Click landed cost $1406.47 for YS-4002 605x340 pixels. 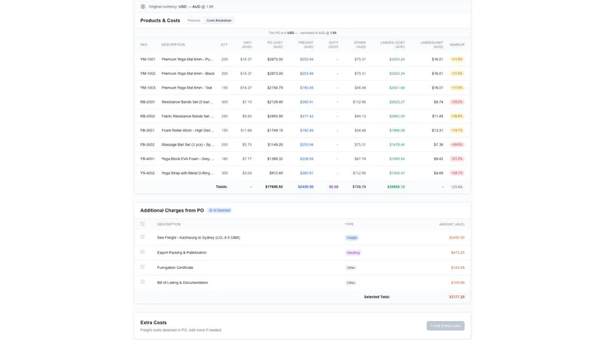pos(397,174)
